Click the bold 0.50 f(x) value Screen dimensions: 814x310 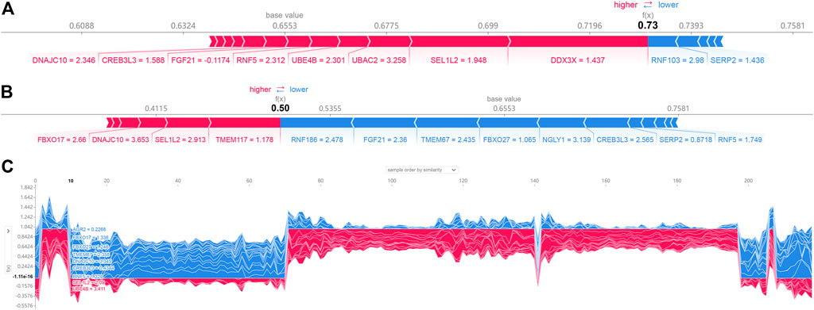click(280, 108)
